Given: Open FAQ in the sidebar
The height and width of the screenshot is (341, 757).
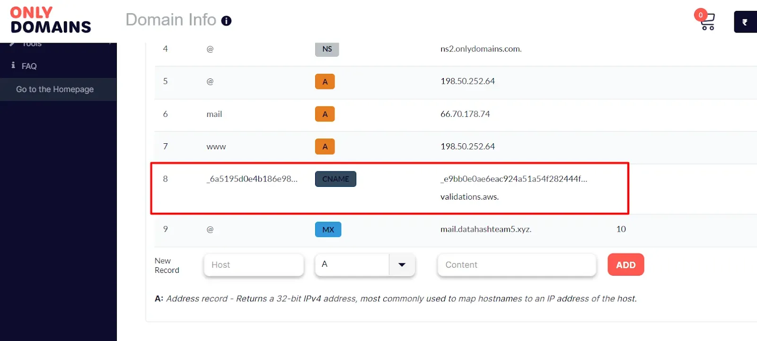Looking at the screenshot, I should pos(29,66).
